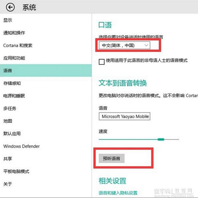The width and height of the screenshot is (198, 198).
Task: Open 共享 settings
Action: click(x=8, y=159)
